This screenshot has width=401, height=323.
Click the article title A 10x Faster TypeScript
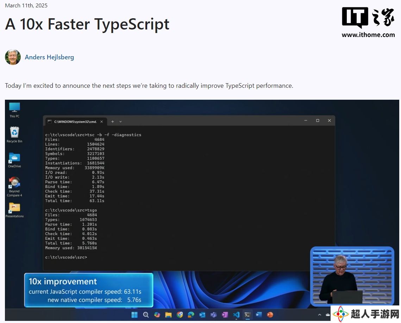click(87, 24)
